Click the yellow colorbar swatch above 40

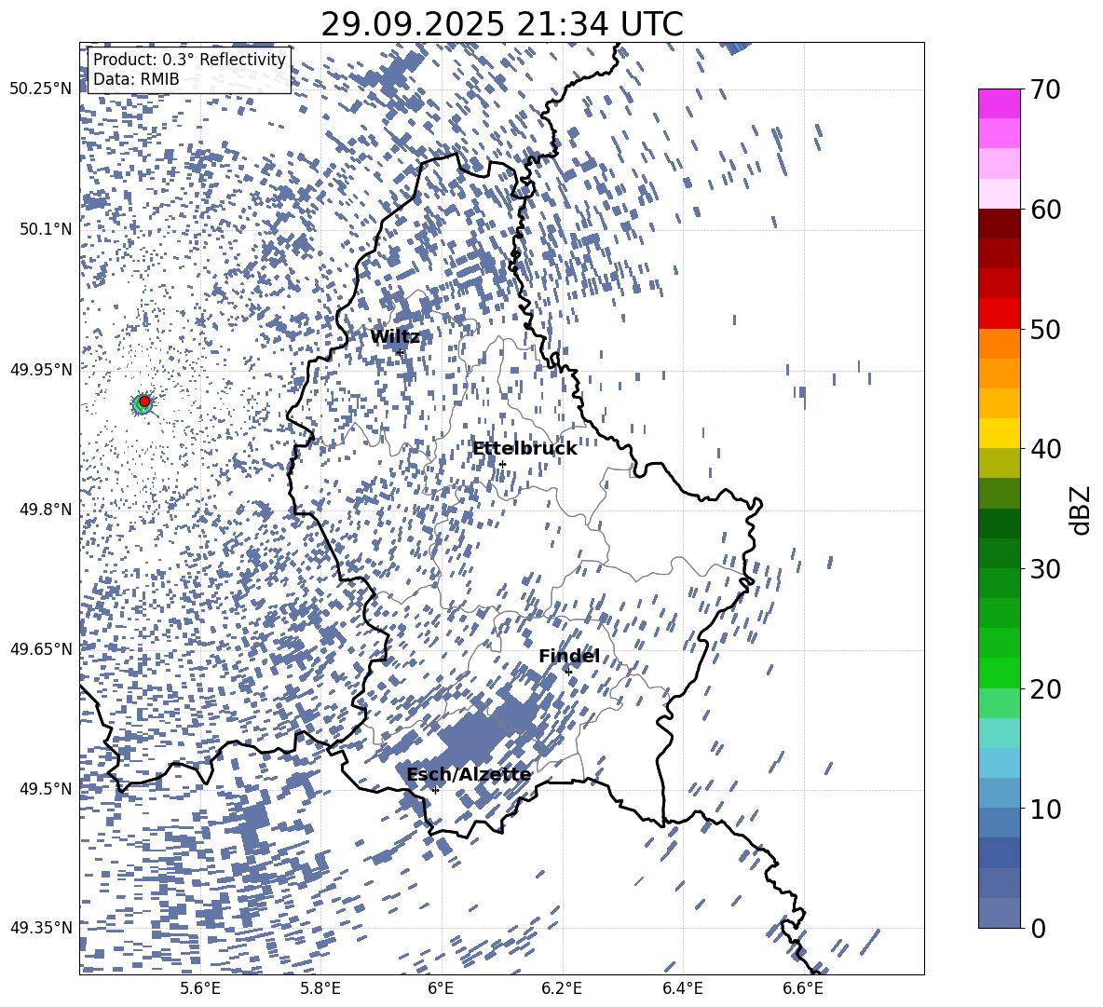[x=999, y=433]
